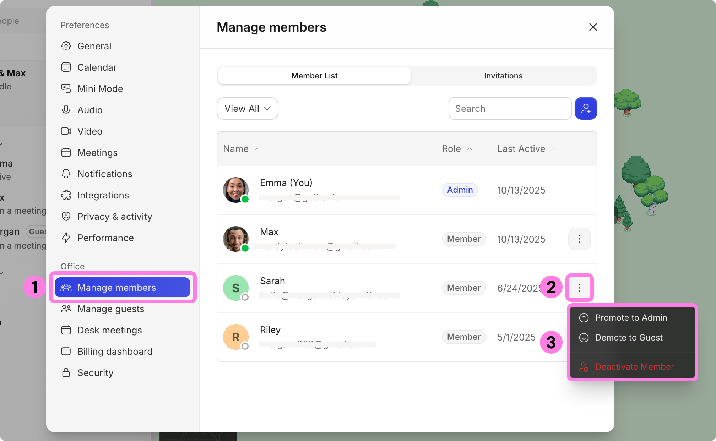Click the name Max in member list
Image resolution: width=716 pixels, height=441 pixels.
269,232
